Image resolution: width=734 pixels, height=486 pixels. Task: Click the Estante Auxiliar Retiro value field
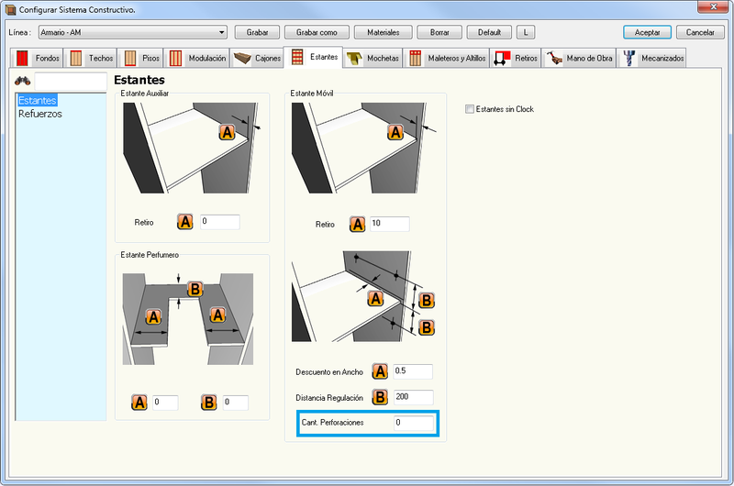coord(220,222)
